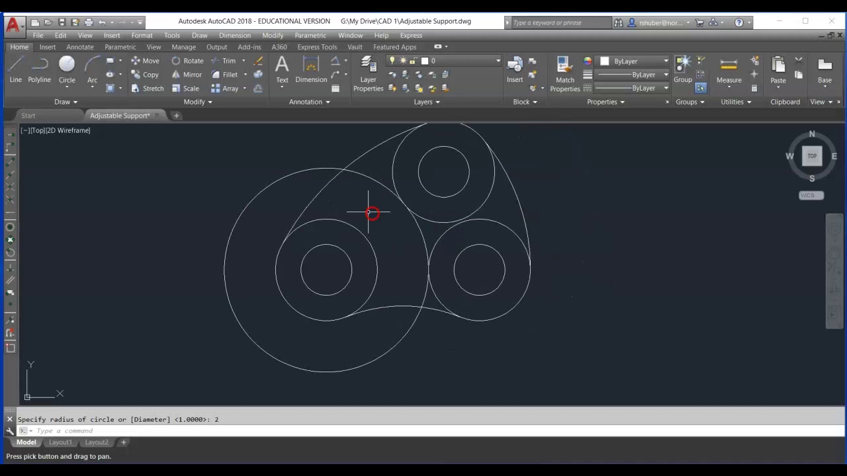Click the rshuber account sign-in name
Screen dimensions: 847x476
[x=661, y=22]
